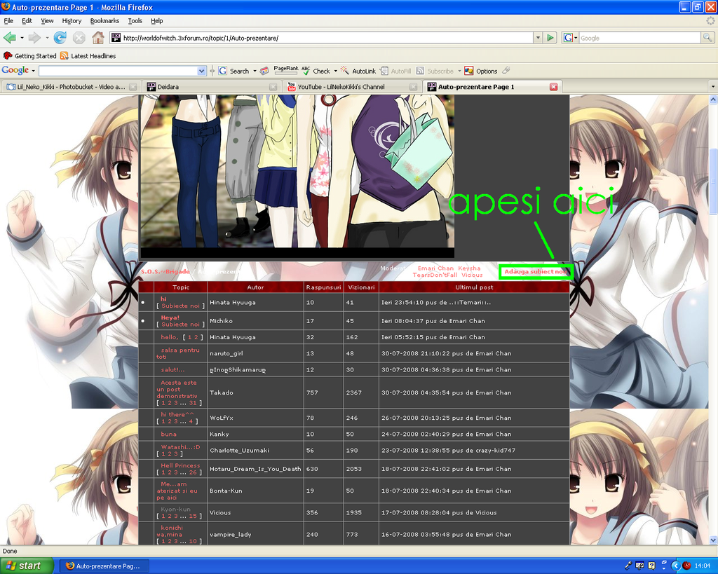Open the 'Heya!' forum topic
This screenshot has width=718, height=574.
click(x=170, y=317)
